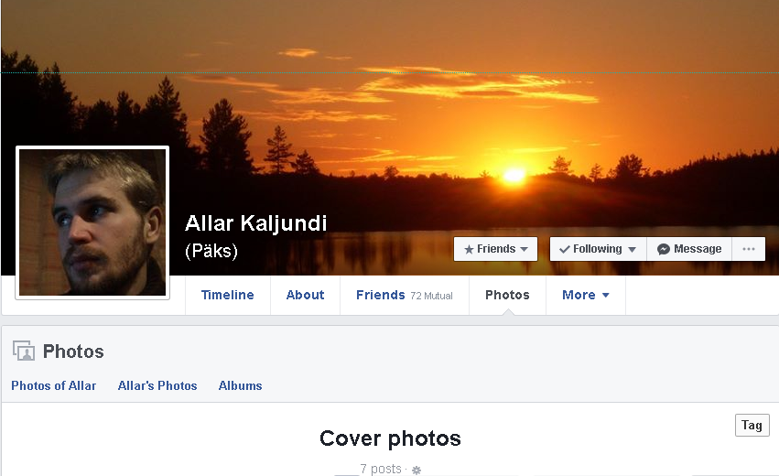Expand the Friends button dropdown arrow
Screen dimensions: 779x476
pos(524,249)
